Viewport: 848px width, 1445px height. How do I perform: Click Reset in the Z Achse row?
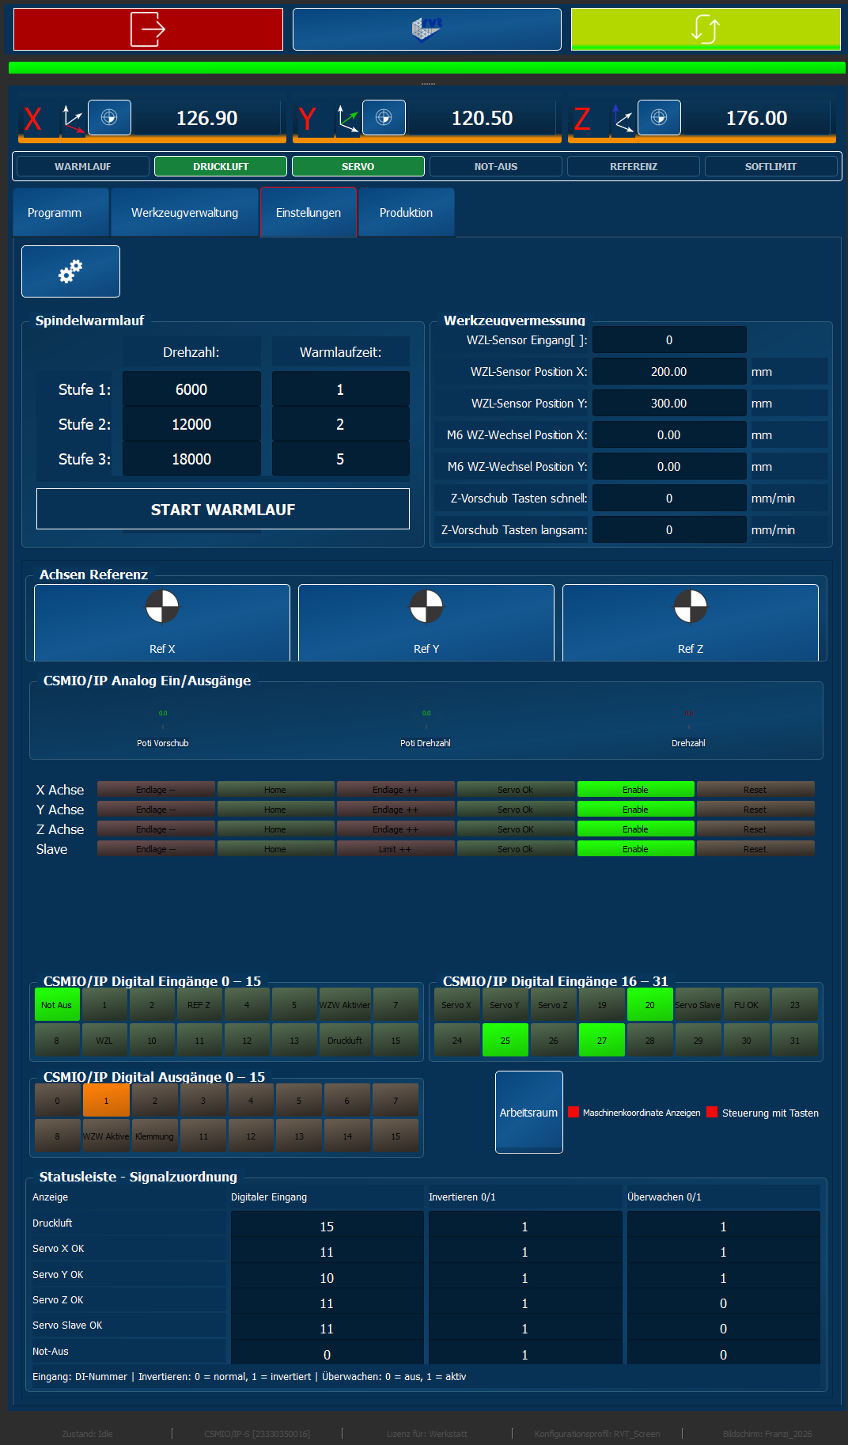point(755,829)
